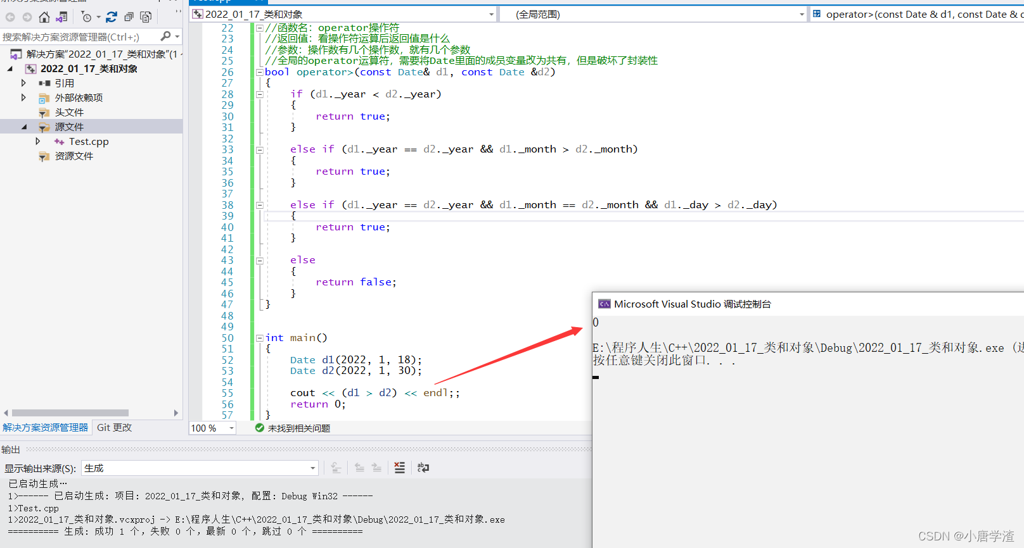Expand the Test.cpp file node

(x=38, y=141)
